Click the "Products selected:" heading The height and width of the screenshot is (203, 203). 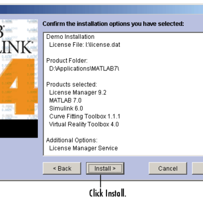[72, 85]
